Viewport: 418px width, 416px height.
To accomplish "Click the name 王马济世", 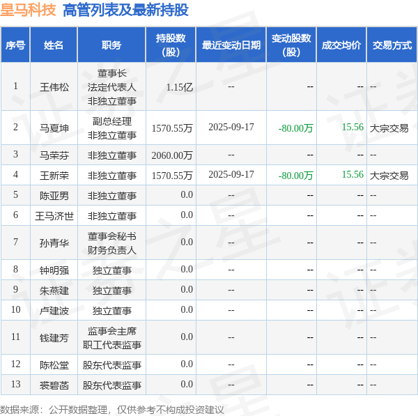I will pos(54,216).
